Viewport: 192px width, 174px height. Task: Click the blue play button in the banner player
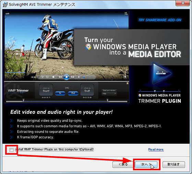click(x=67, y=77)
